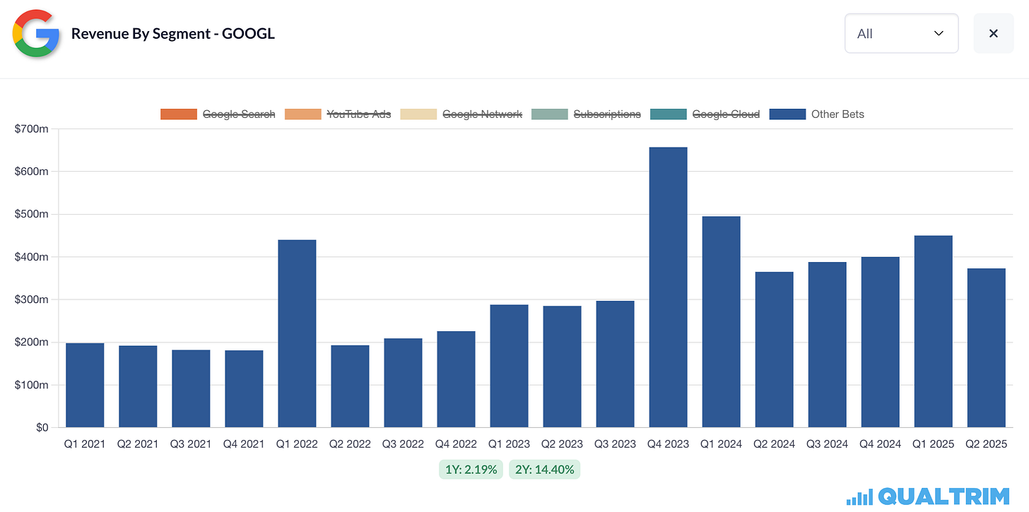The width and height of the screenshot is (1029, 512).
Task: Toggle Subscriptions legend label
Action: coord(607,114)
